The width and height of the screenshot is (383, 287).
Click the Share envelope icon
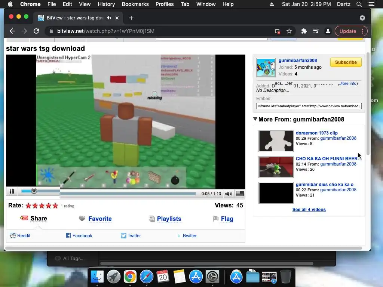[x=24, y=218]
